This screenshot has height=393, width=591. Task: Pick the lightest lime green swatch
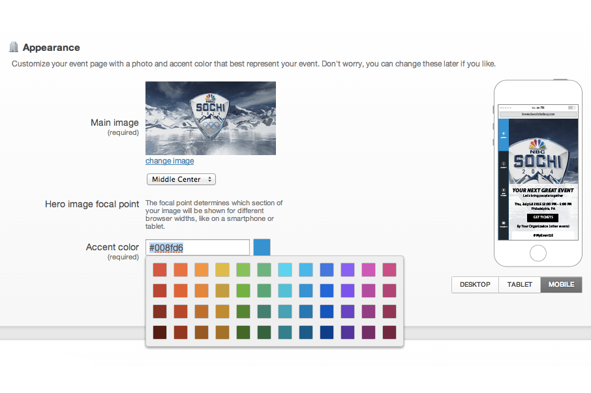point(243,270)
